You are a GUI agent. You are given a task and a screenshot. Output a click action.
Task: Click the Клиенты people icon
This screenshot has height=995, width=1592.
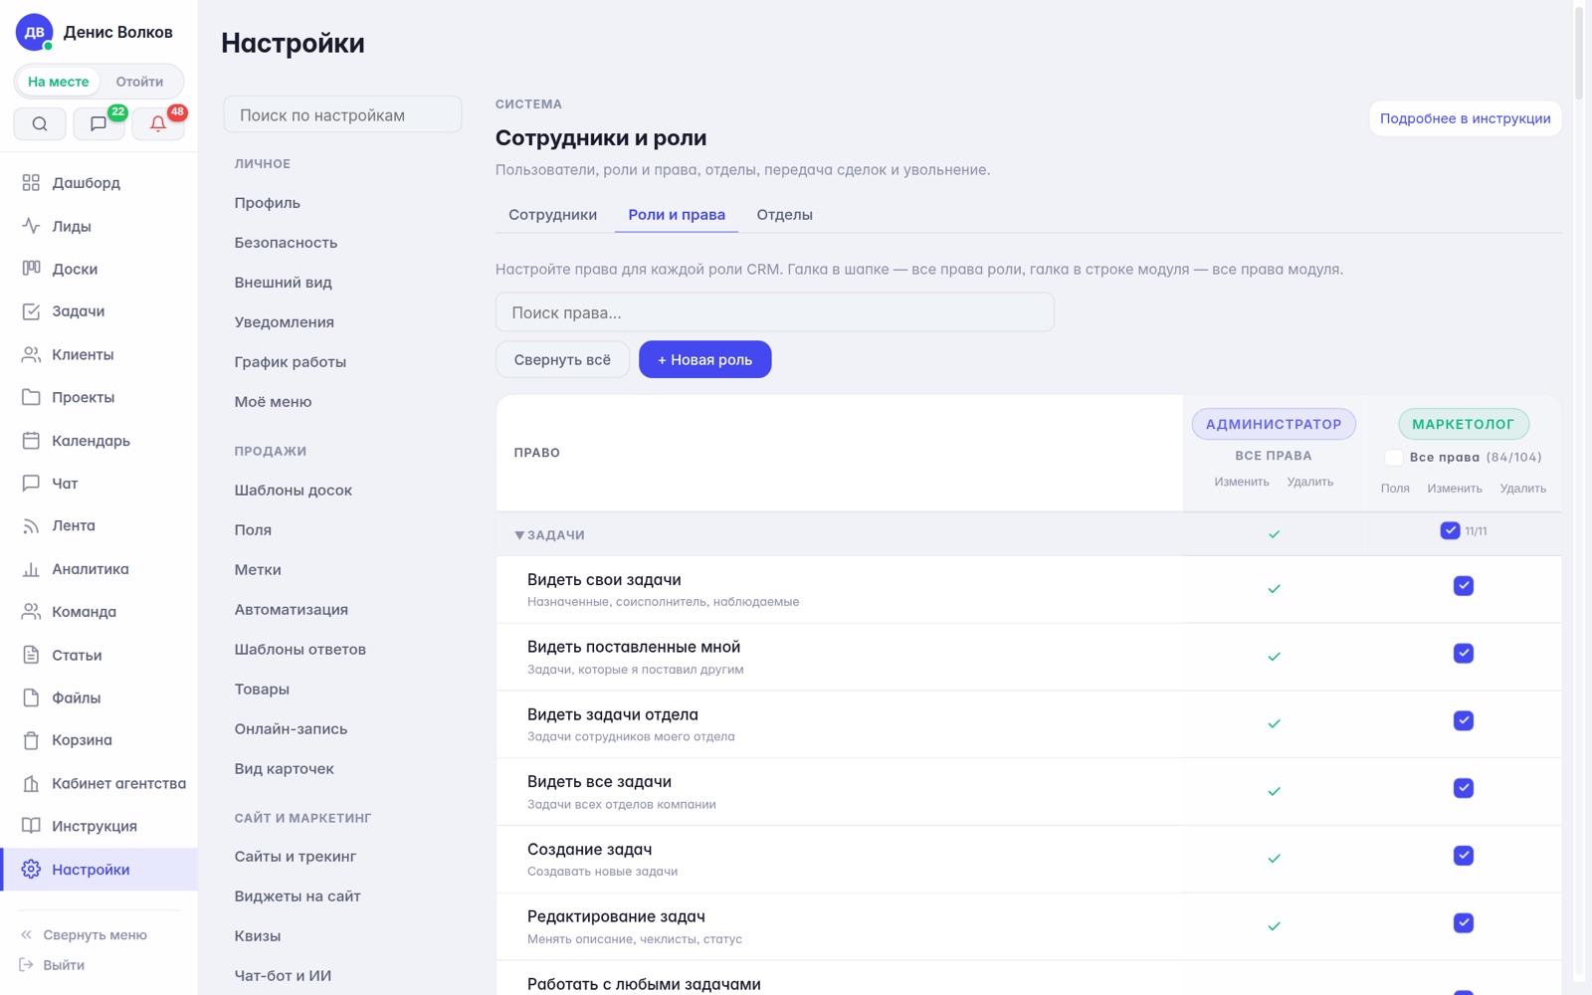31,354
